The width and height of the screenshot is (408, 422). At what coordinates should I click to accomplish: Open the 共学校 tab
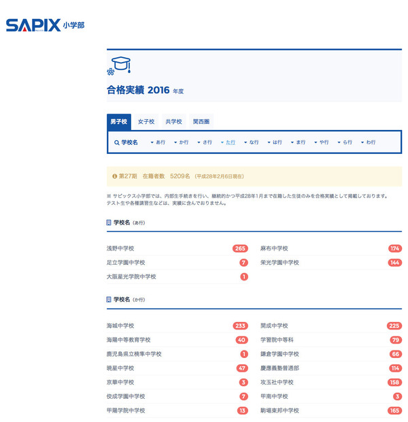(174, 122)
